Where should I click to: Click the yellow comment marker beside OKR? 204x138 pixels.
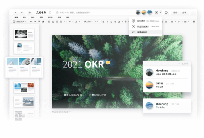pyautogui.click(x=108, y=63)
